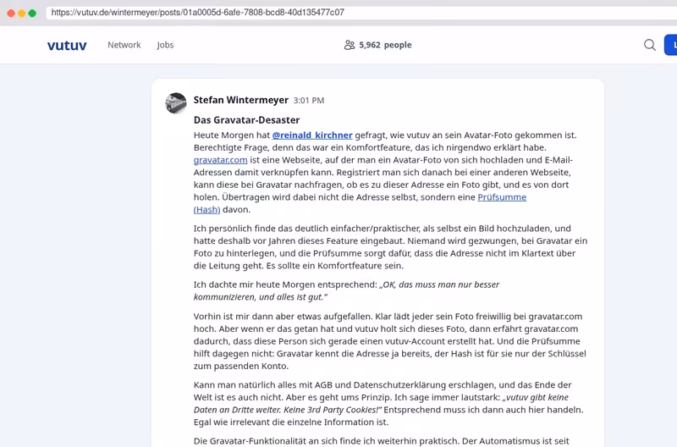
Task: Click the people group icon
Action: pyautogui.click(x=350, y=45)
